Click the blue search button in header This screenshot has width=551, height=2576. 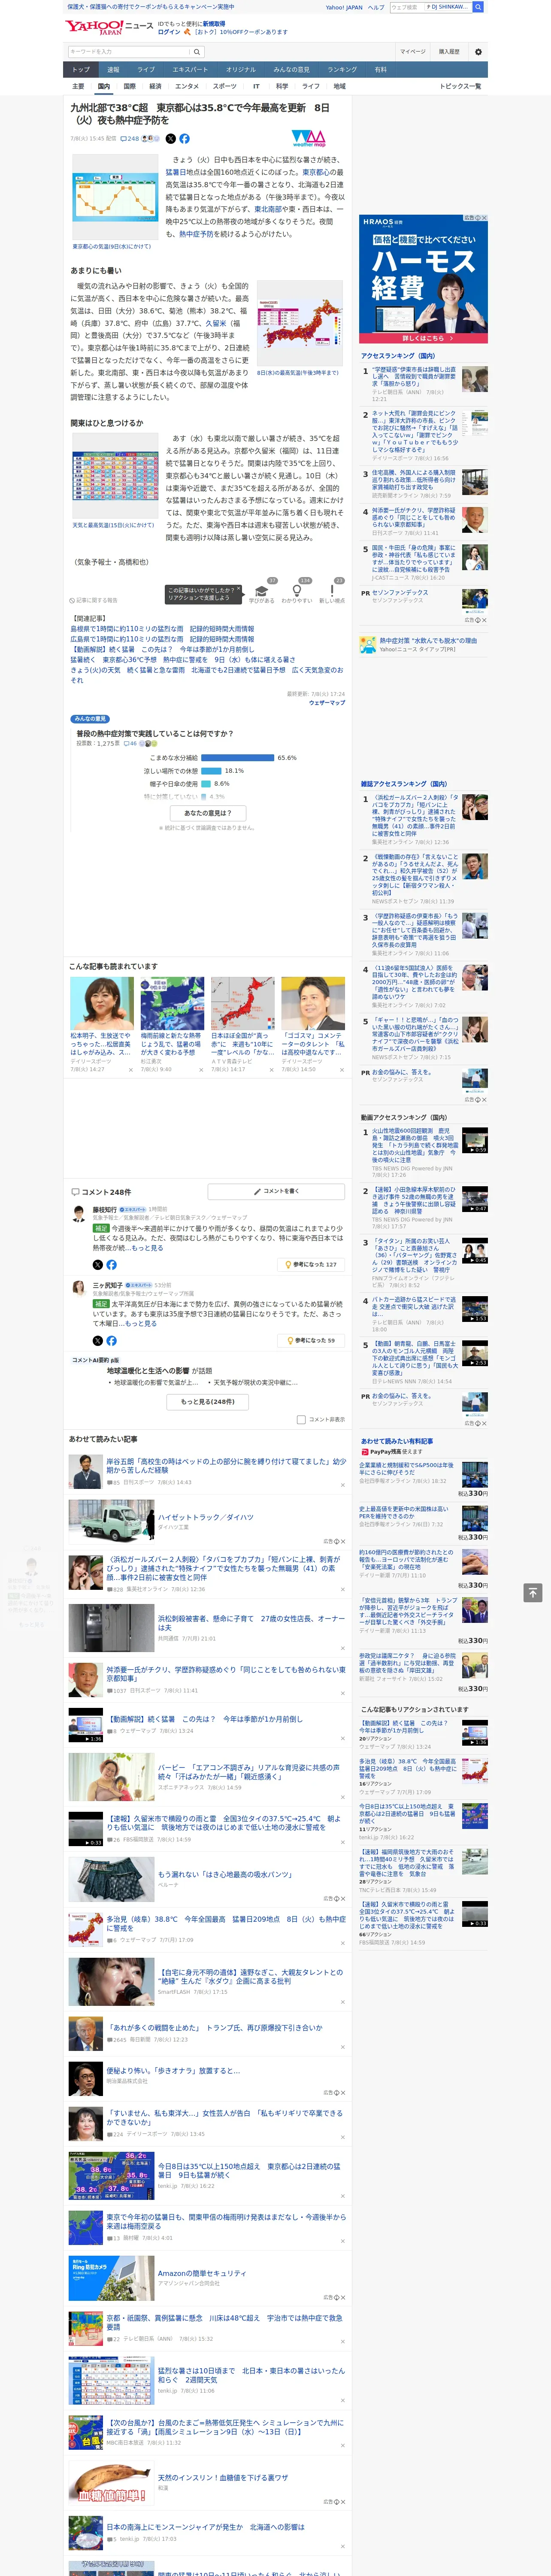(x=478, y=7)
